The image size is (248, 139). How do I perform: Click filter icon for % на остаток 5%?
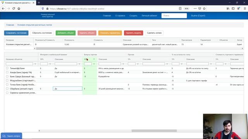182,64
